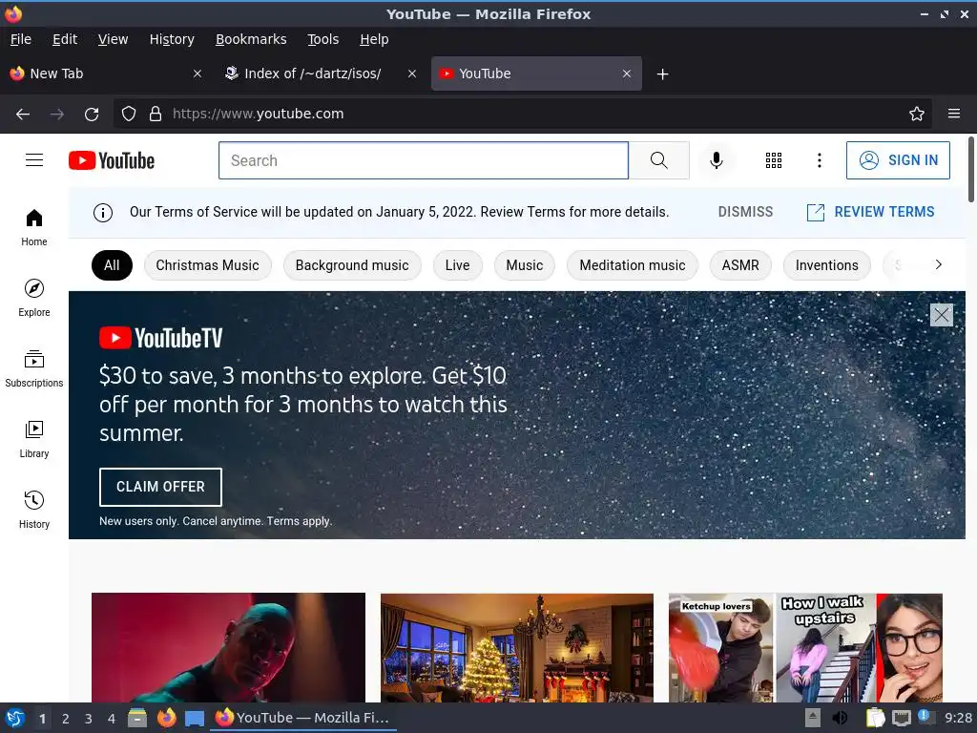This screenshot has height=733, width=977.
Task: Open taskbar start menu icon
Action: [14, 718]
